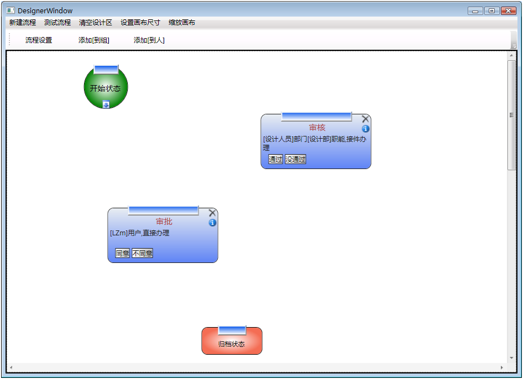The image size is (523, 379).
Task: Click the vertical scrollbar thumb
Action: click(511, 115)
